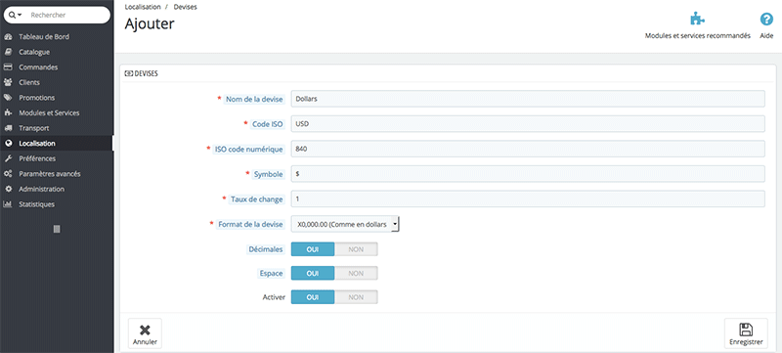
Task: Set Activer to NON
Action: pyautogui.click(x=356, y=297)
